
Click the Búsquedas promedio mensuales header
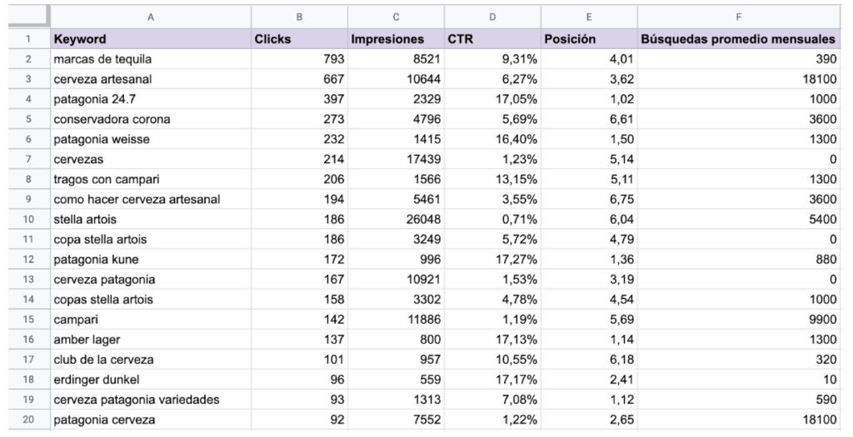click(739, 39)
